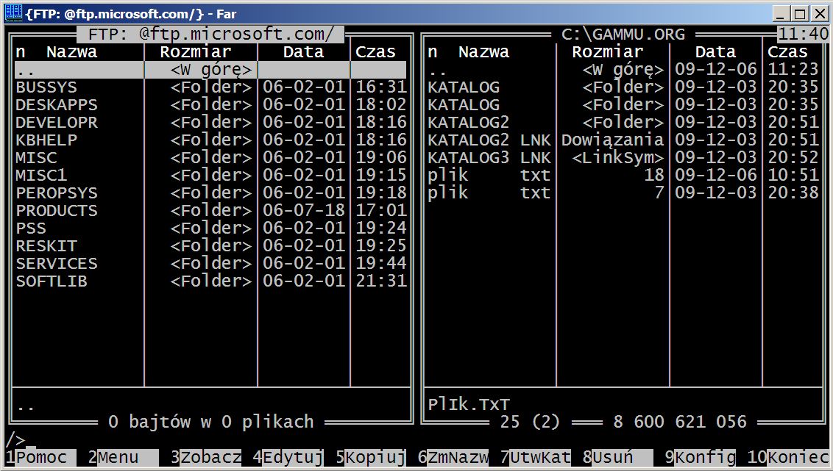Click the 11:40 clock display

(x=804, y=34)
